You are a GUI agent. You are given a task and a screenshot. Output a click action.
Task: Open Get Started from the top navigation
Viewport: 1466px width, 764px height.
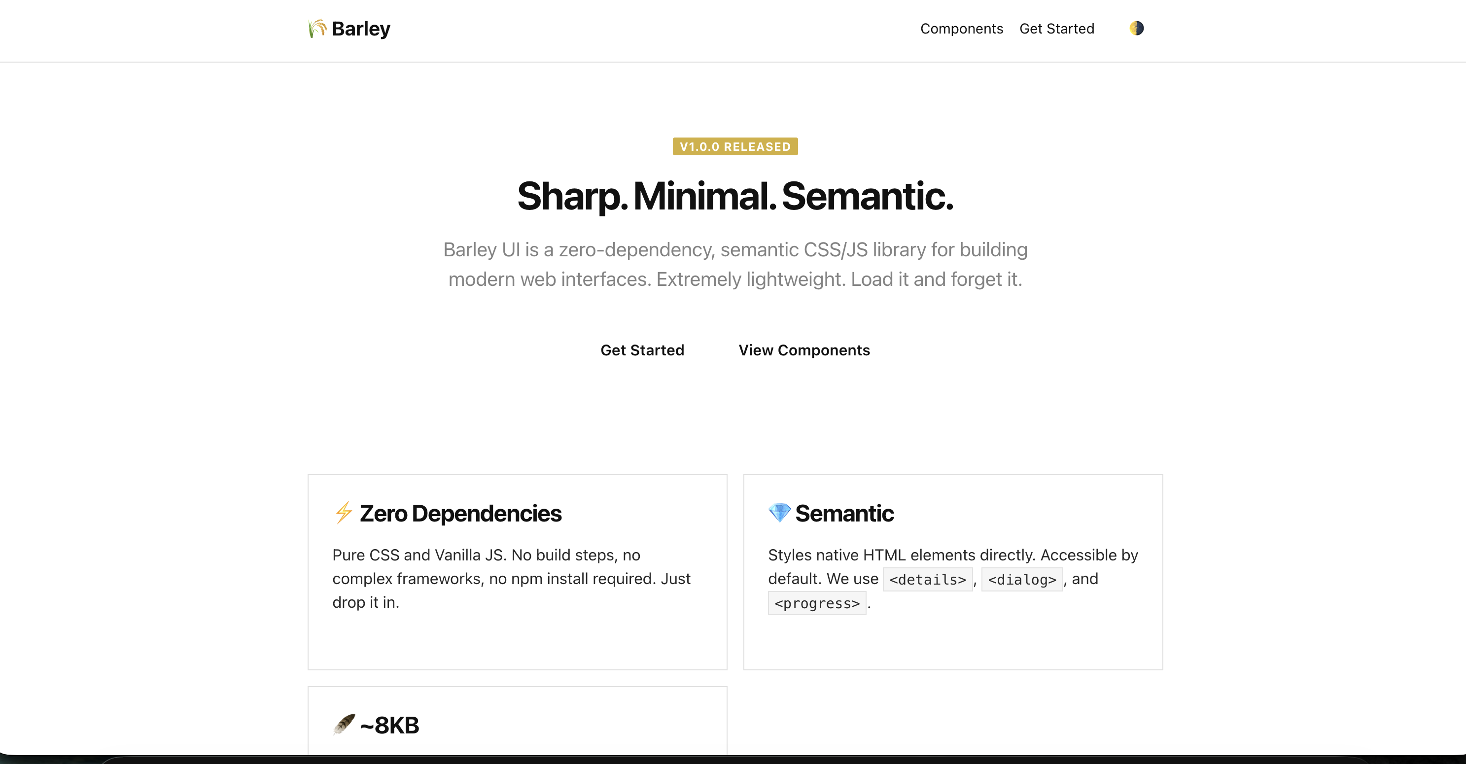point(1056,29)
